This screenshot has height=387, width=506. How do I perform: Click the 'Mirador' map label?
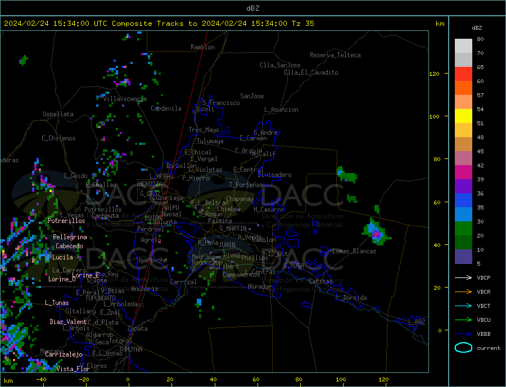(x=259, y=286)
